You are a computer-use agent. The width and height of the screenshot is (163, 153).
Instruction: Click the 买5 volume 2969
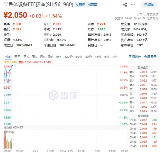coord(154,111)
